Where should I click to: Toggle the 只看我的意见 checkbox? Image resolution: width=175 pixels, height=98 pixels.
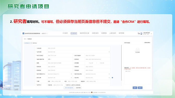tap(143, 43)
